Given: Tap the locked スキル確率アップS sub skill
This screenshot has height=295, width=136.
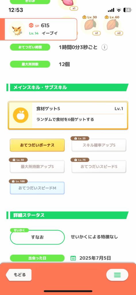Looking at the screenshot, I should (99, 145).
